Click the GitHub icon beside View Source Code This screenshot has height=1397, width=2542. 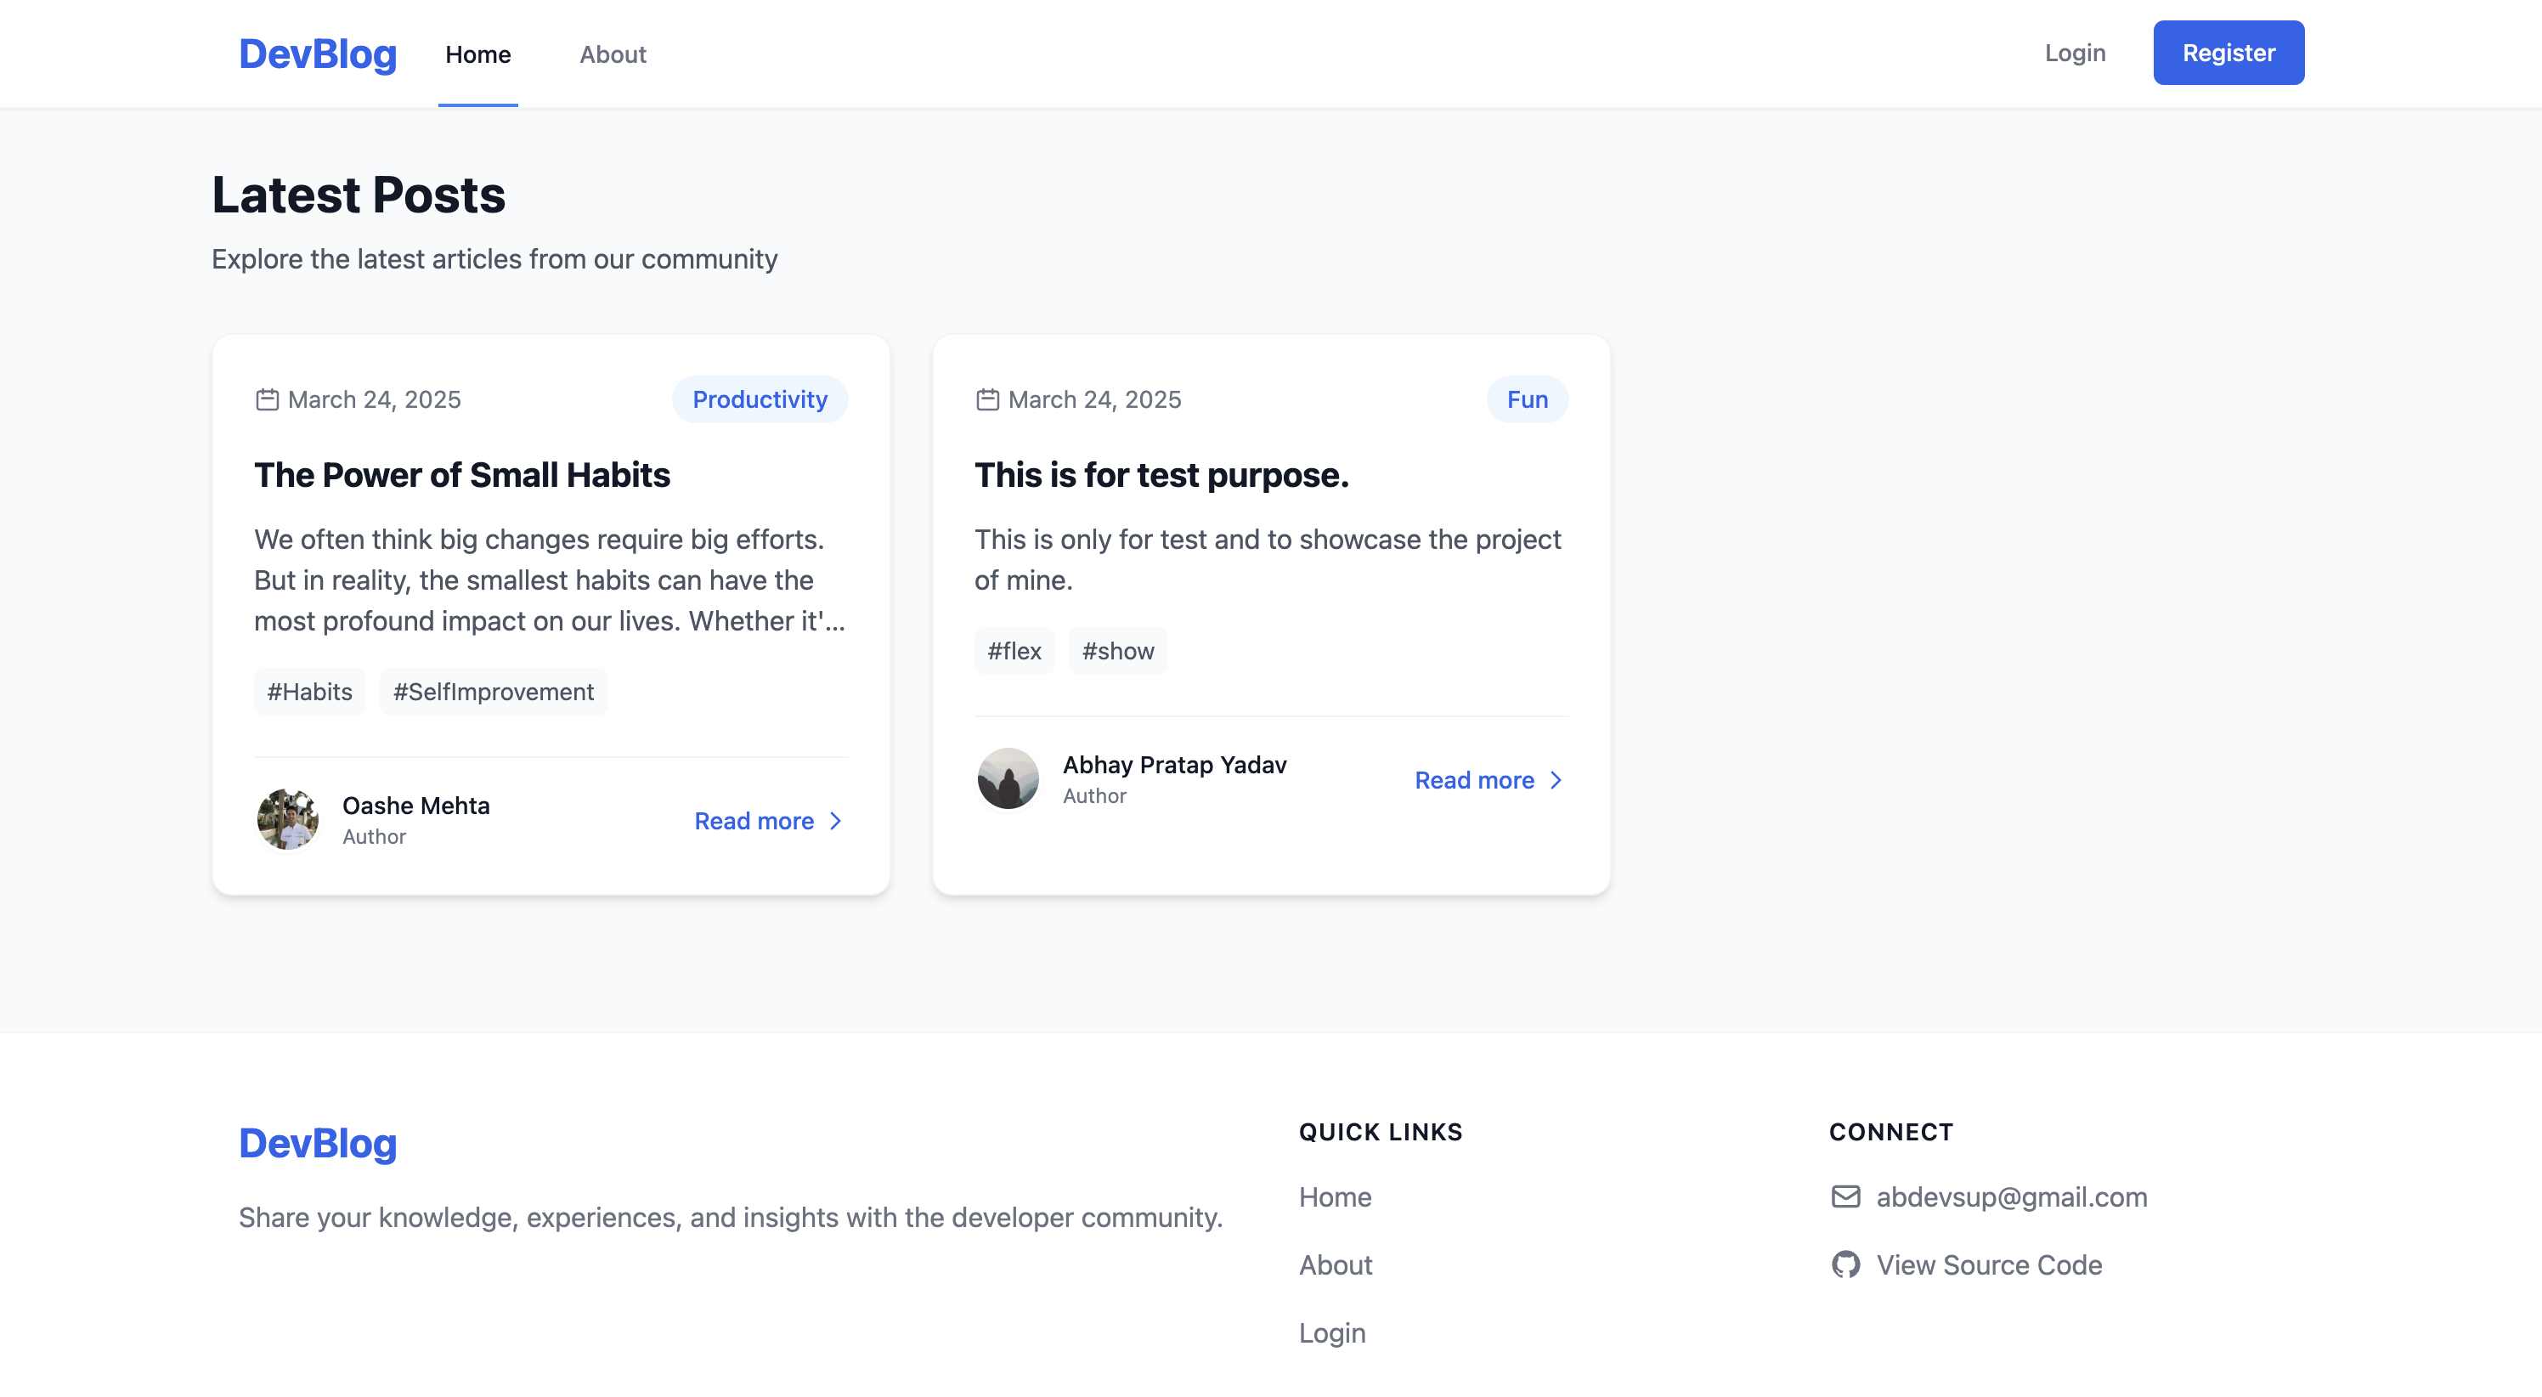pyautogui.click(x=1845, y=1264)
